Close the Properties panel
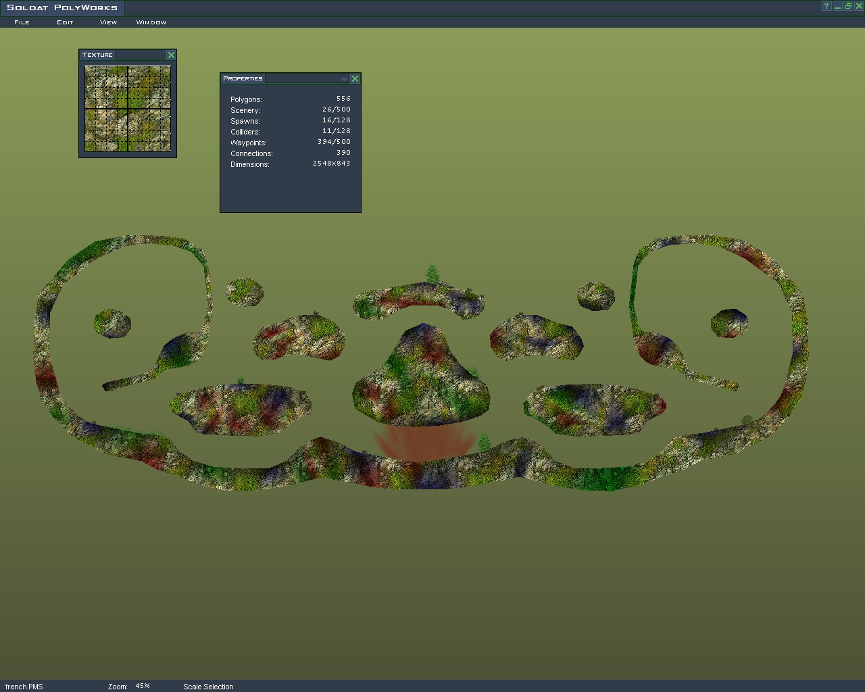The width and height of the screenshot is (865, 692). (x=355, y=79)
